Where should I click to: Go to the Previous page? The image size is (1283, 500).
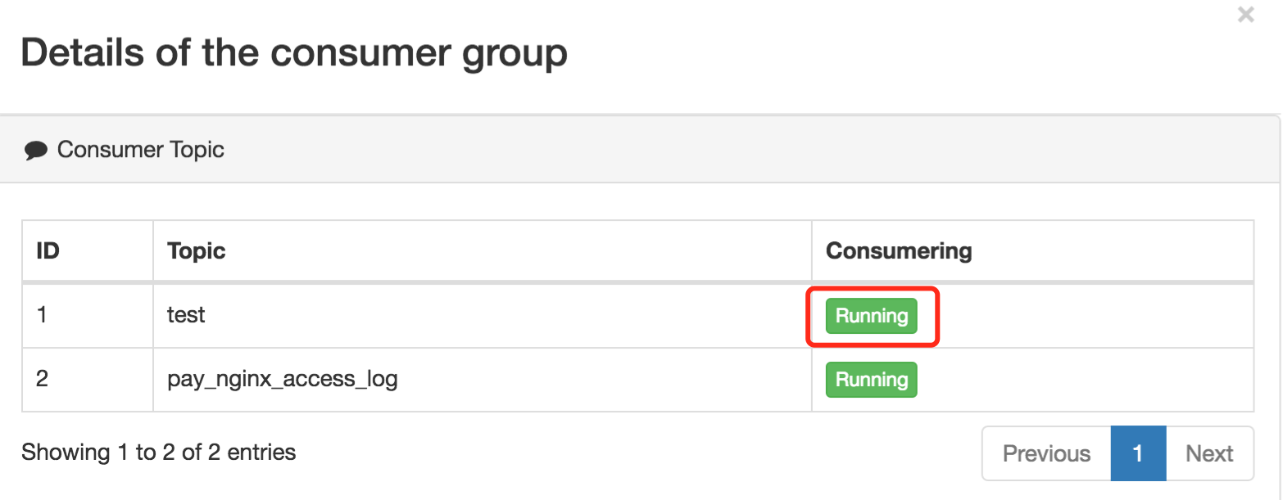pyautogui.click(x=1046, y=453)
